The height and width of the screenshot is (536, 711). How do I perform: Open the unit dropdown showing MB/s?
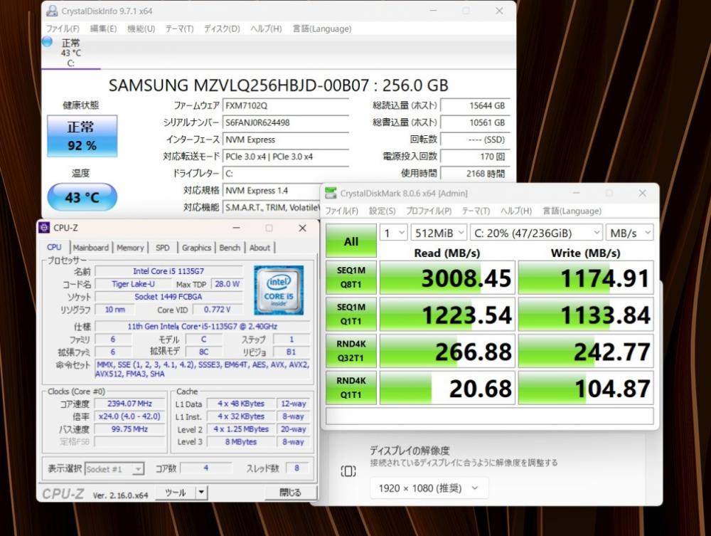tap(629, 233)
